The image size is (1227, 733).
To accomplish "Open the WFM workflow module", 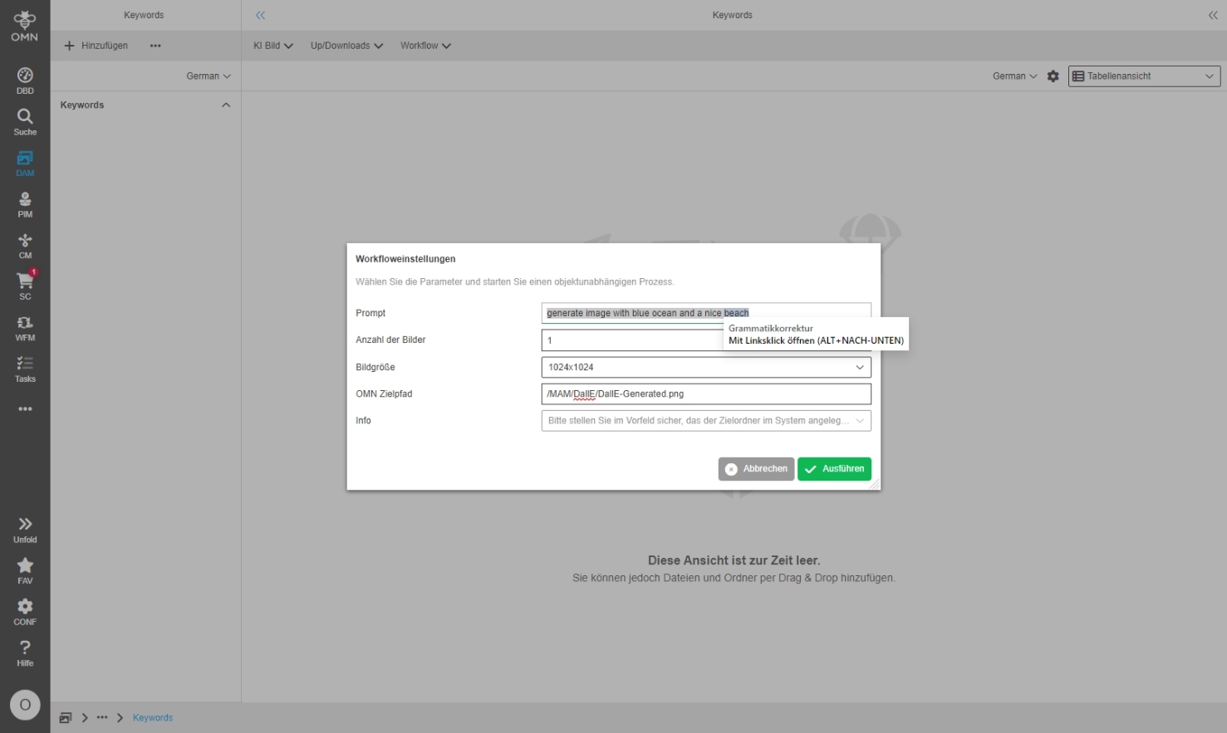I will click(x=25, y=329).
